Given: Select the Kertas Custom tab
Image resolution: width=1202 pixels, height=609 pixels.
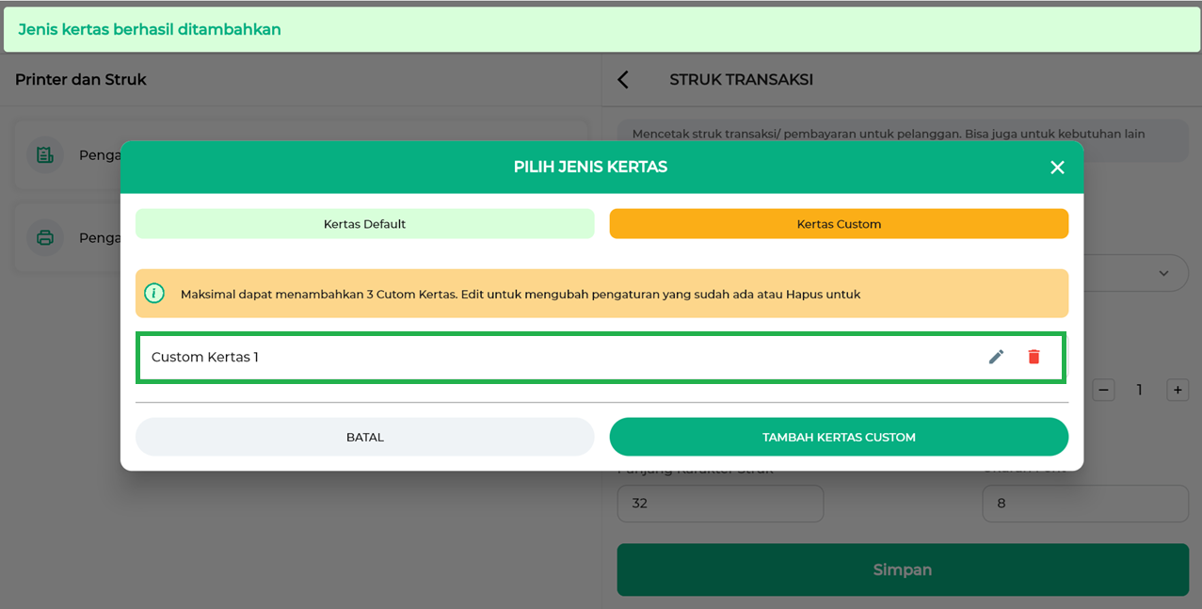Looking at the screenshot, I should (839, 224).
